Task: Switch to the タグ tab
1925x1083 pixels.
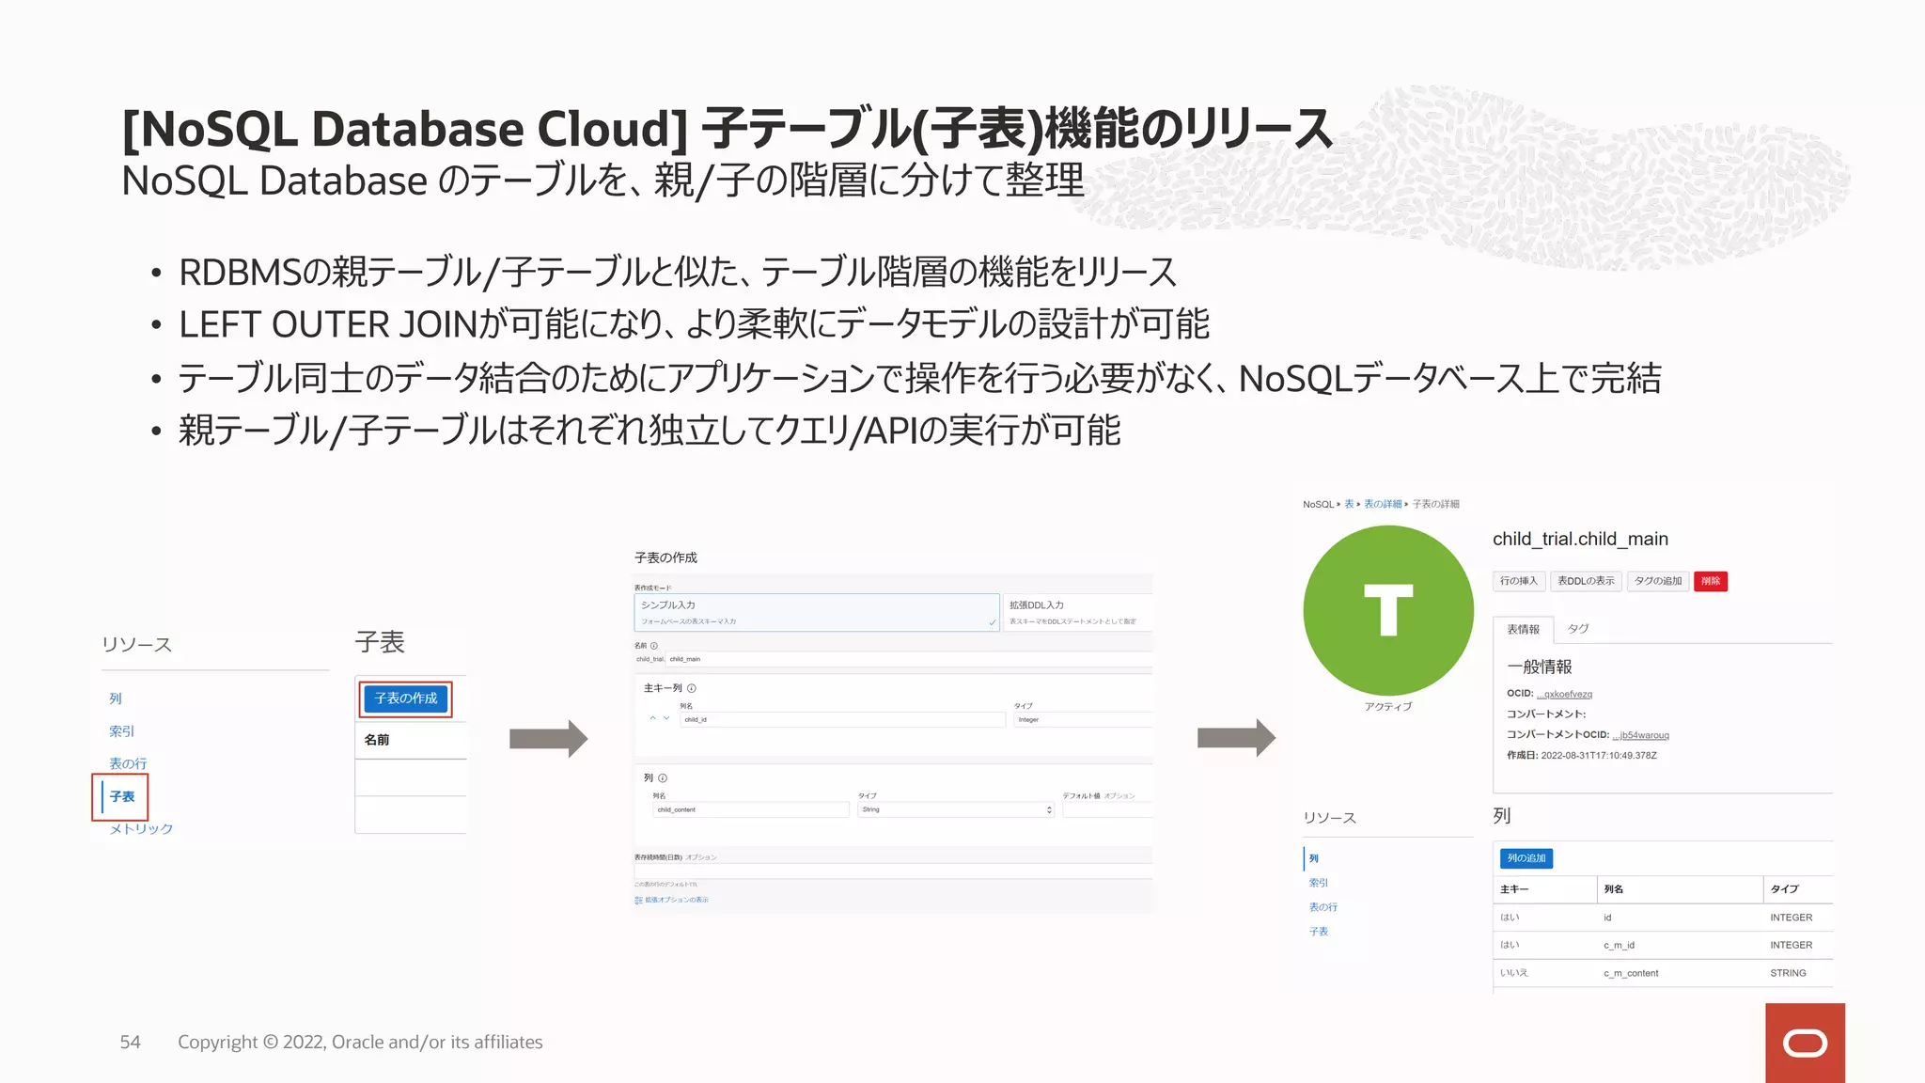Action: click(1578, 629)
